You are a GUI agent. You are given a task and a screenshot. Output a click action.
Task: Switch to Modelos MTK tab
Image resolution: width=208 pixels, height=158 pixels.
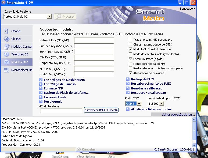coord(17,62)
